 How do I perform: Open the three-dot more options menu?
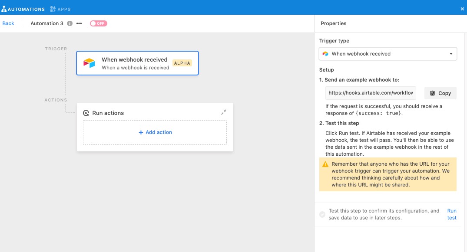79,23
